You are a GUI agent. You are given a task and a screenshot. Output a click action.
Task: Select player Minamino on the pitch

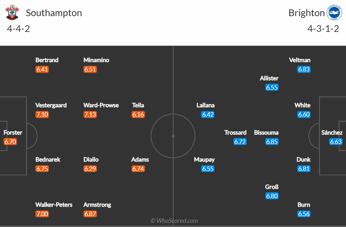96,60
